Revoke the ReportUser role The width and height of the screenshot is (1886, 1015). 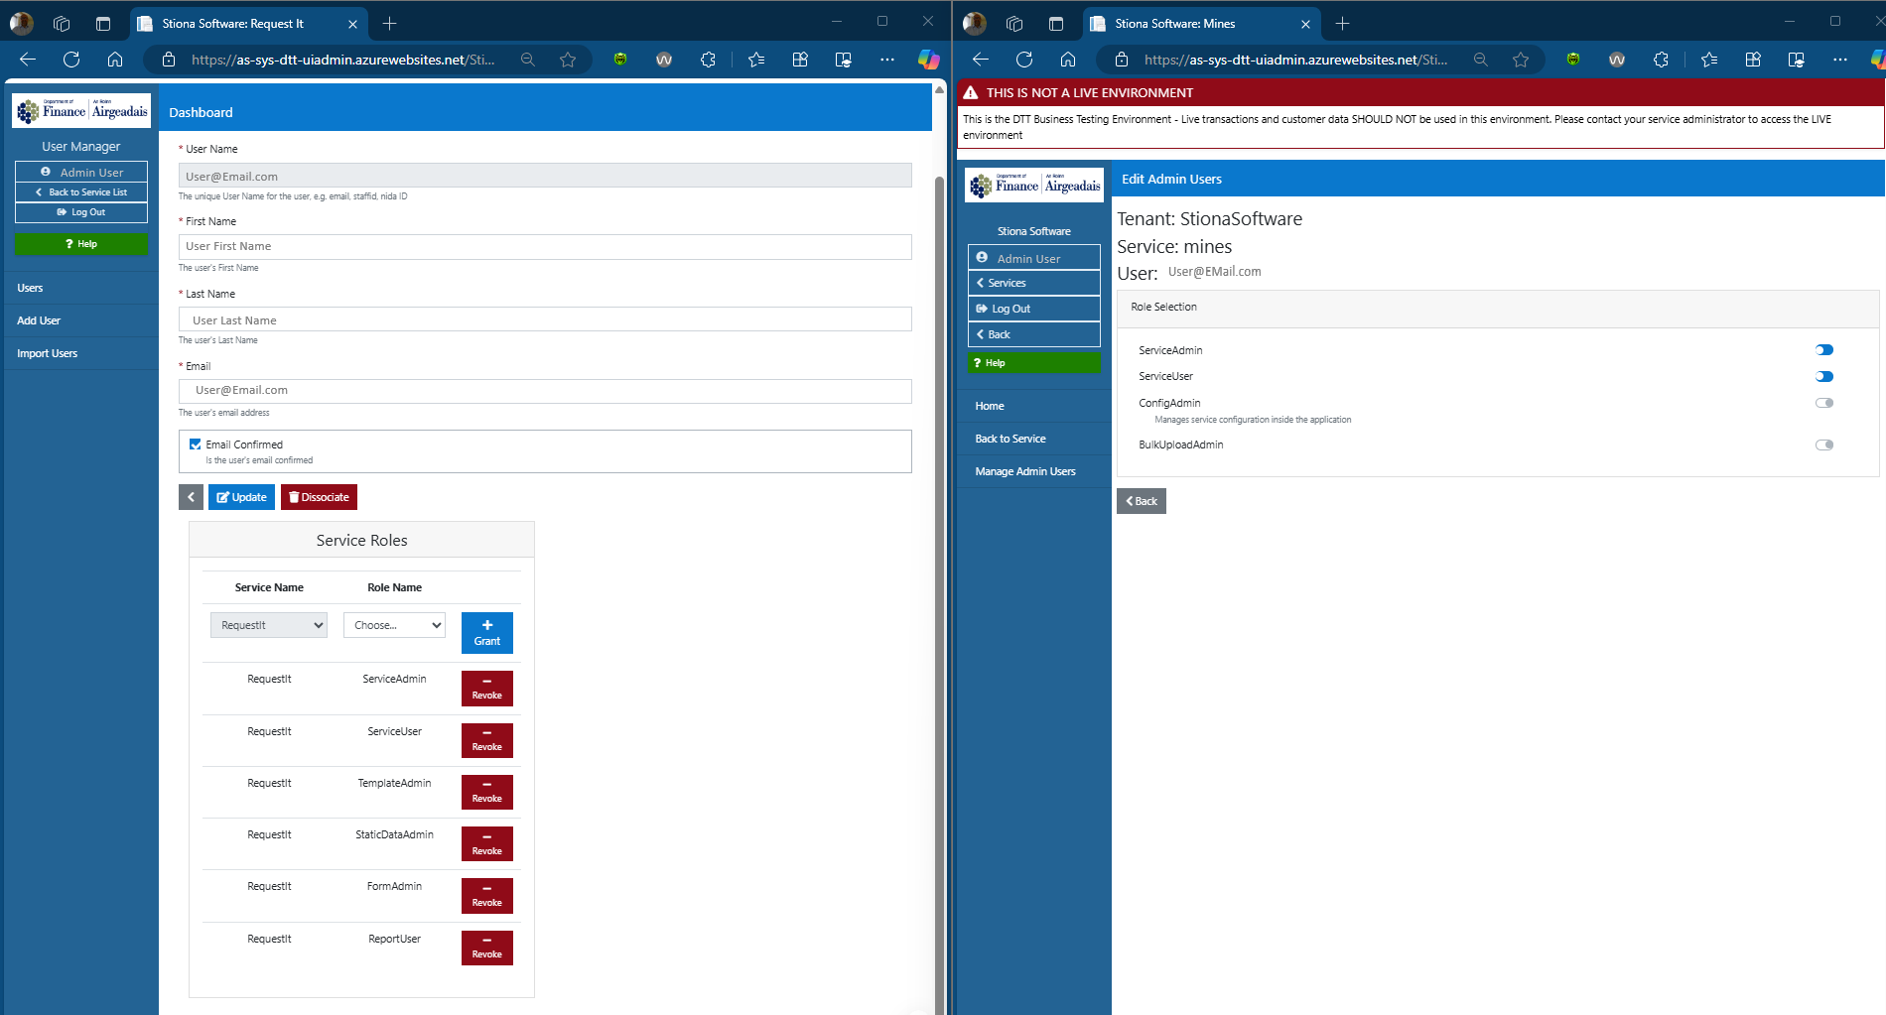(x=487, y=948)
